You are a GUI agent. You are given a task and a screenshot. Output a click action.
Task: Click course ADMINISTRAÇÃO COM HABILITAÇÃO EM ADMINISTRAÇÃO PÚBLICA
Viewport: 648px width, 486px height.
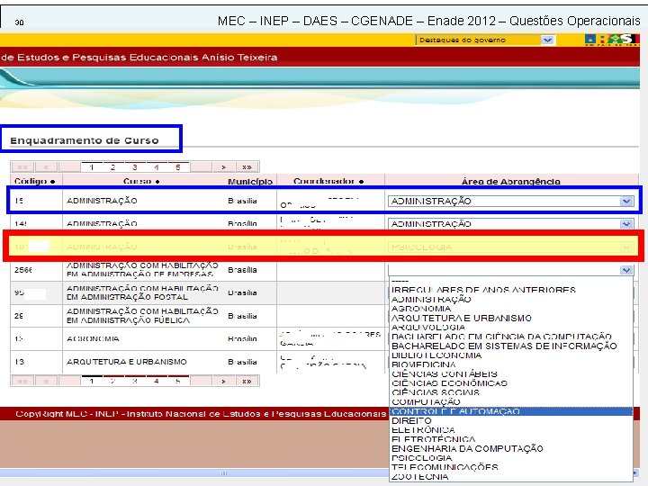point(142,315)
